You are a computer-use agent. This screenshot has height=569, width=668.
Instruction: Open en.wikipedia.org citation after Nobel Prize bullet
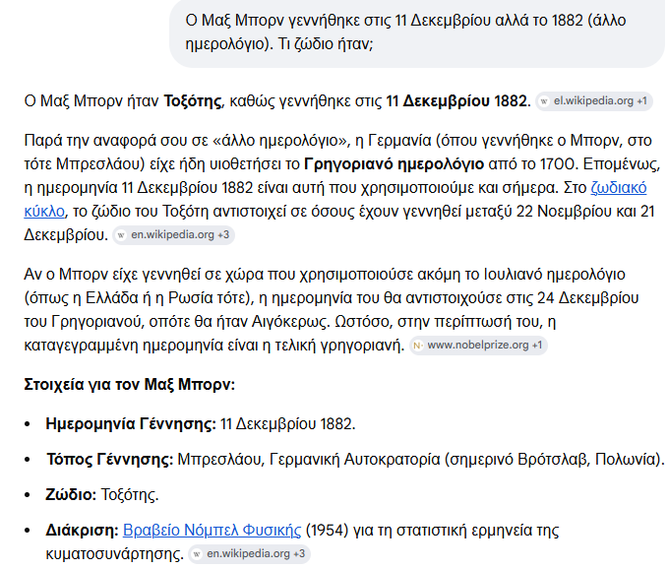pyautogui.click(x=249, y=553)
